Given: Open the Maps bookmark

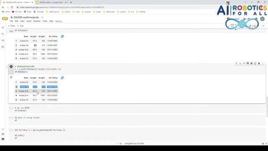Looking at the screenshot, I should point(28,12).
